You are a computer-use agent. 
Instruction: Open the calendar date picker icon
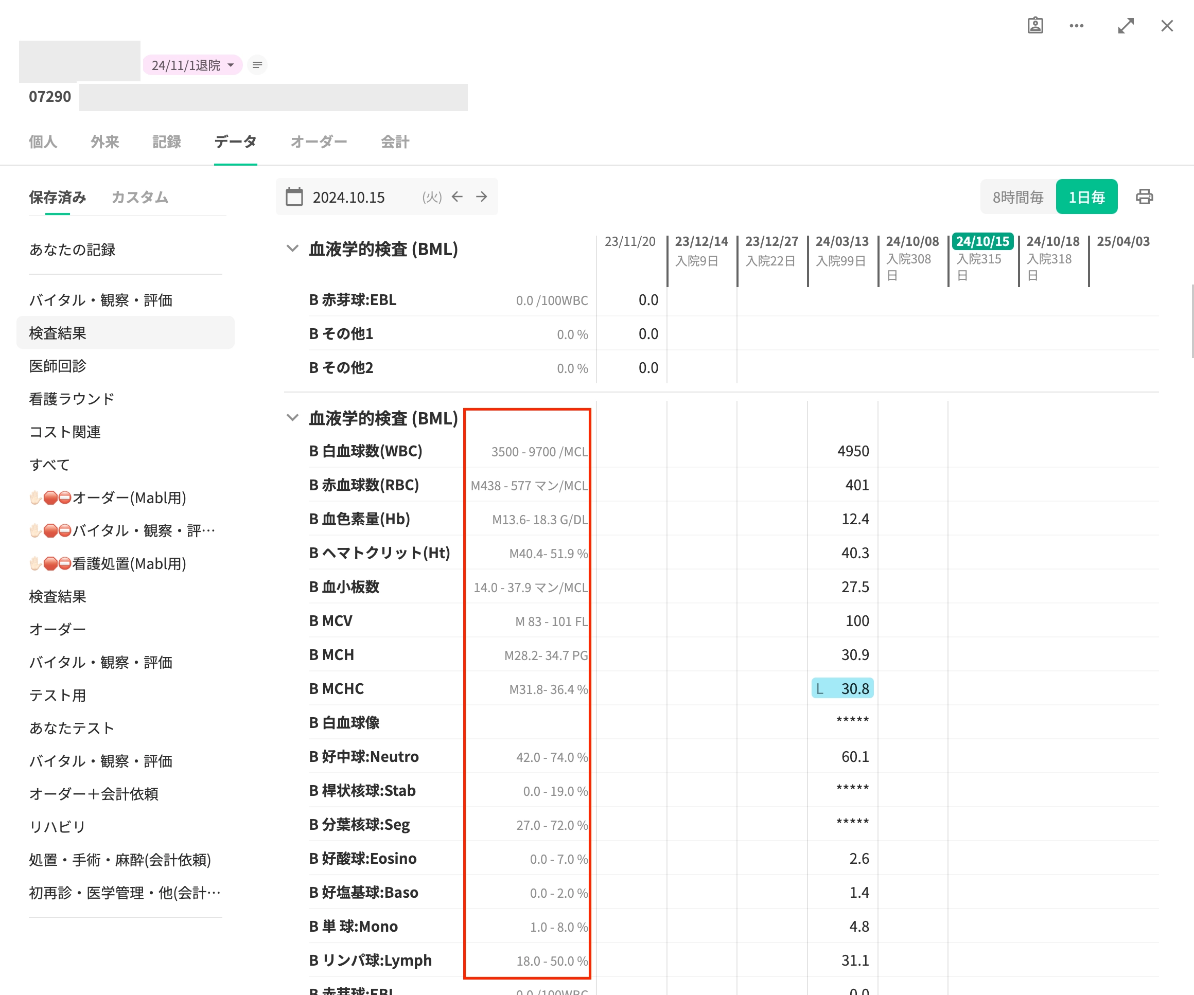pyautogui.click(x=294, y=197)
